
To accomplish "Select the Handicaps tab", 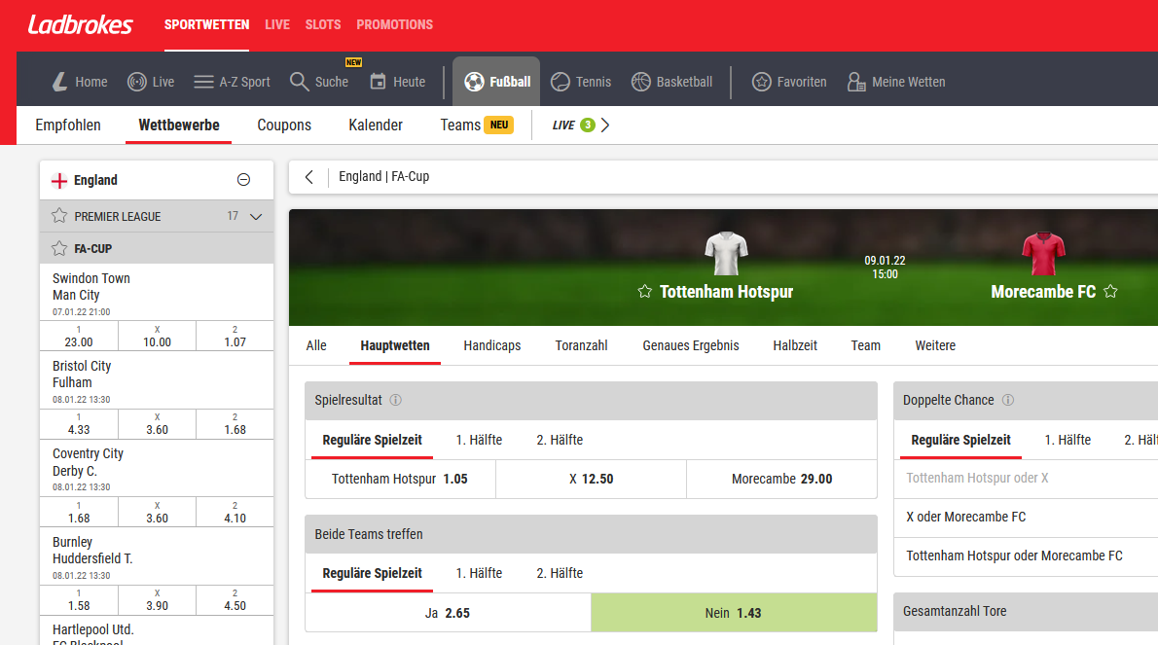I will (491, 345).
